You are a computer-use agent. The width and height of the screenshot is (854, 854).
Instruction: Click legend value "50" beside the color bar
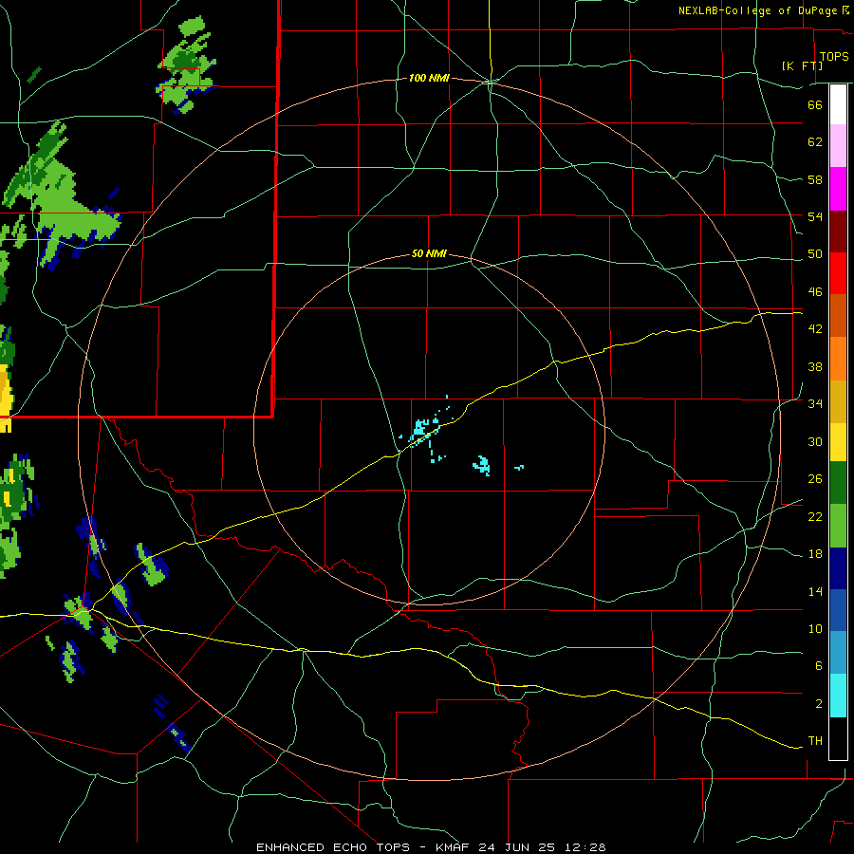tap(815, 254)
